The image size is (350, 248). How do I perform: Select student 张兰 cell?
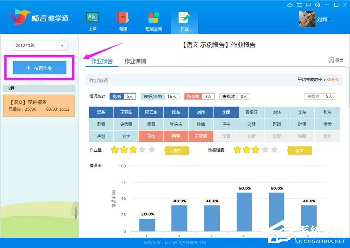(327, 112)
